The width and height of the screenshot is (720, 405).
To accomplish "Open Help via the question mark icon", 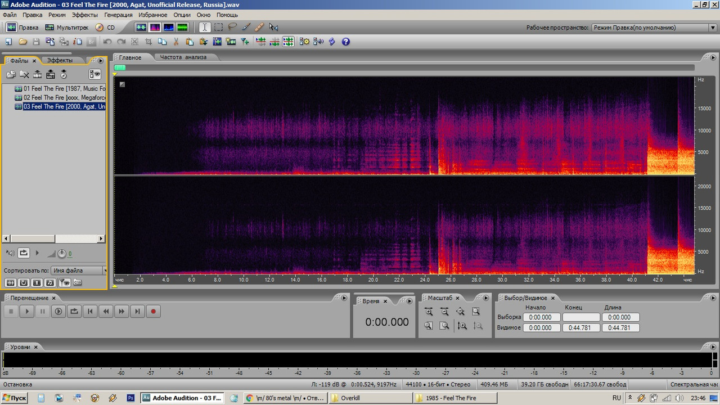I will (346, 42).
